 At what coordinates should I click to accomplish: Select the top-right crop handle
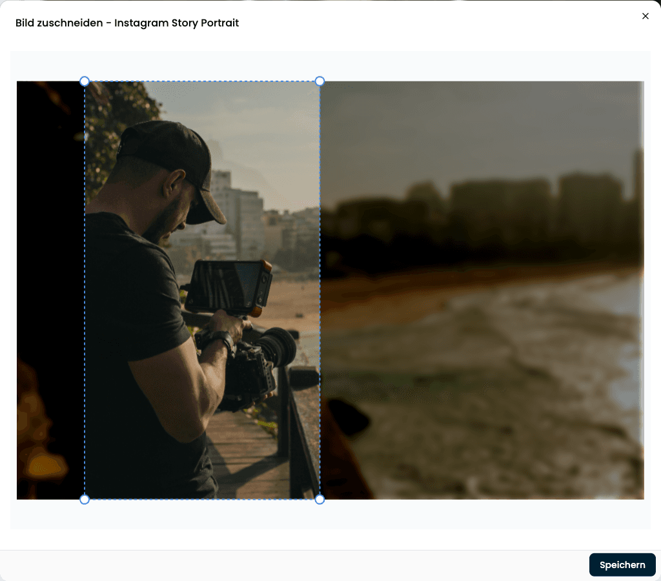pos(320,81)
